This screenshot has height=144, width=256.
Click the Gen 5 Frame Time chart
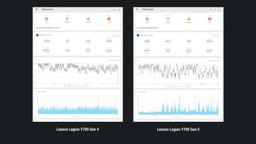tap(178, 105)
